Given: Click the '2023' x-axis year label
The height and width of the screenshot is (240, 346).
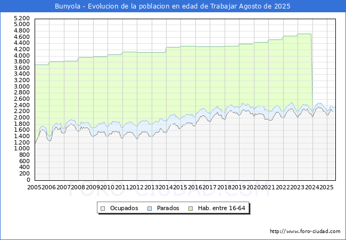Looking at the screenshot, I should (298, 187).
